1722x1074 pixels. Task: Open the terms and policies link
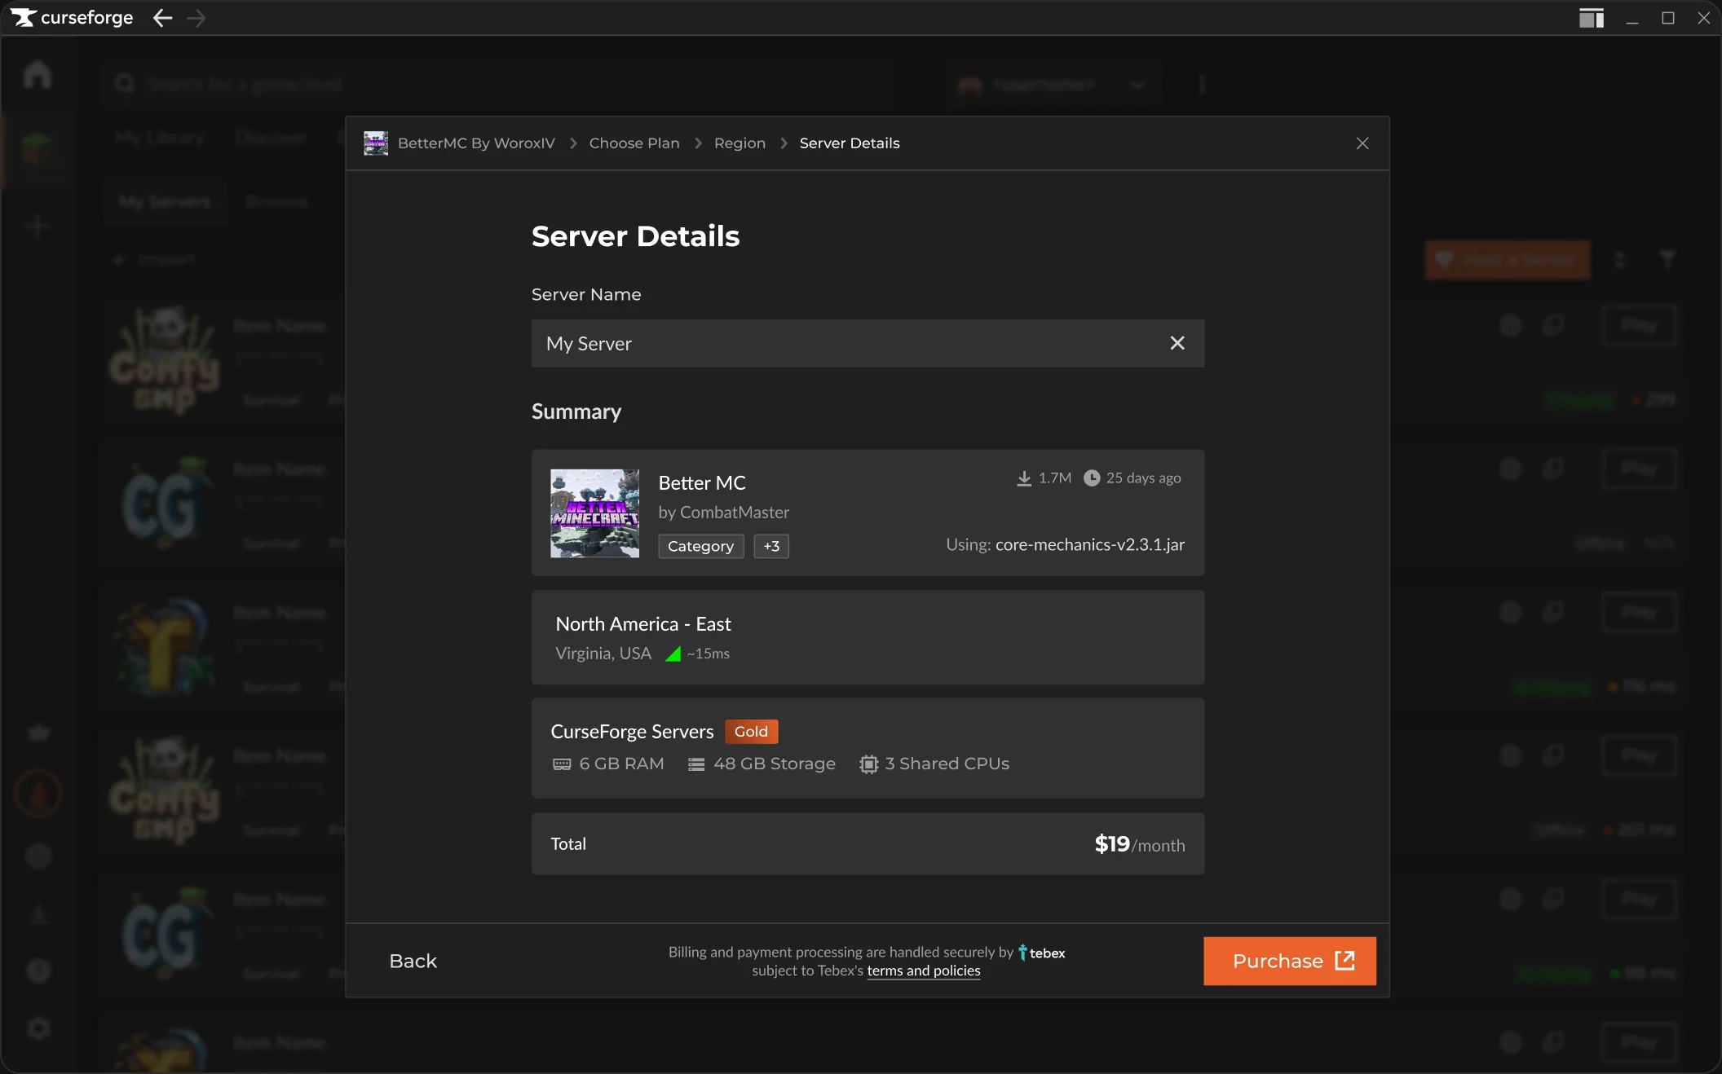(x=923, y=971)
